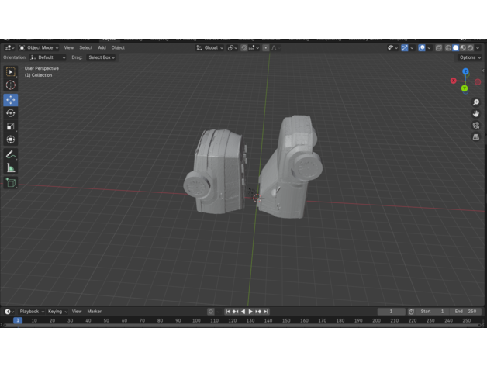Viewport: 487px width, 366px height.
Task: Toggle snapping magnet in header
Action: click(243, 48)
